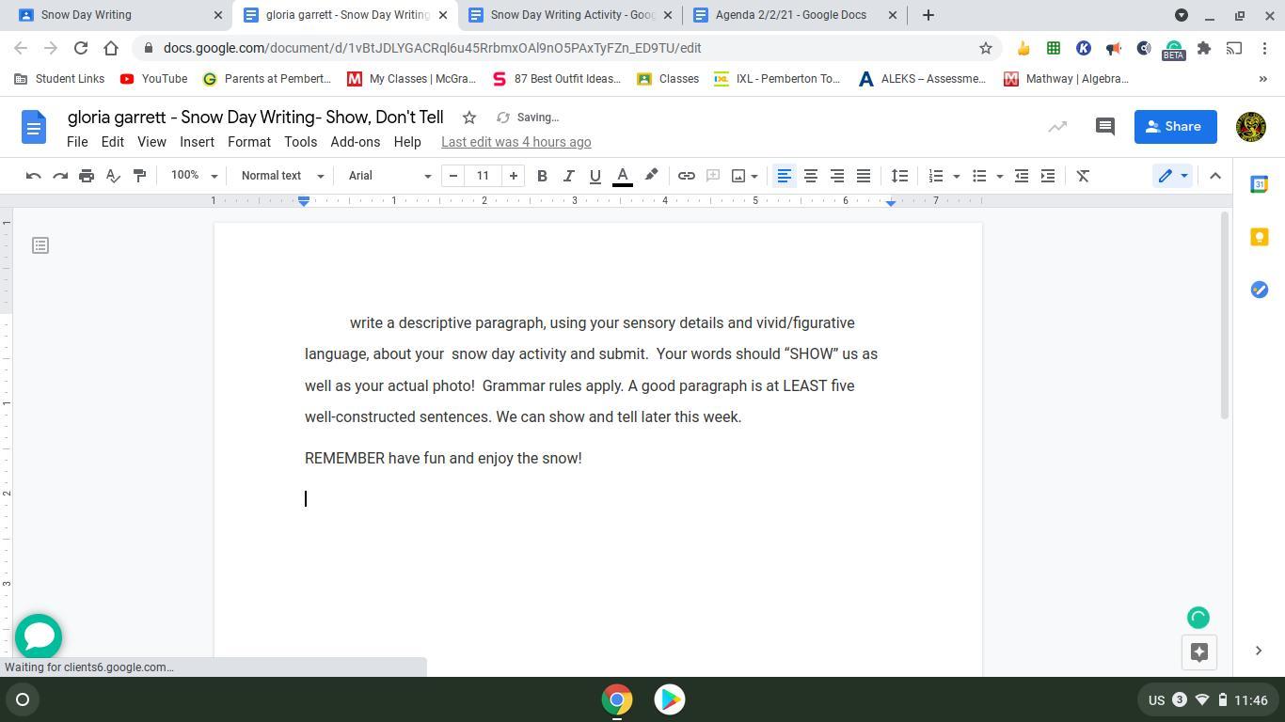Select the paint format tool
The width and height of the screenshot is (1285, 722).
139,176
